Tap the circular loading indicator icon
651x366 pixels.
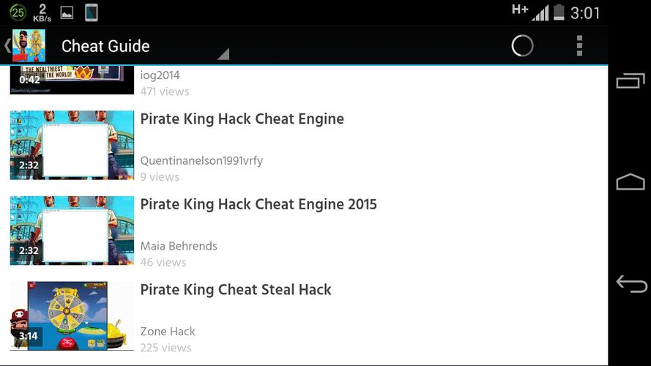[x=522, y=46]
